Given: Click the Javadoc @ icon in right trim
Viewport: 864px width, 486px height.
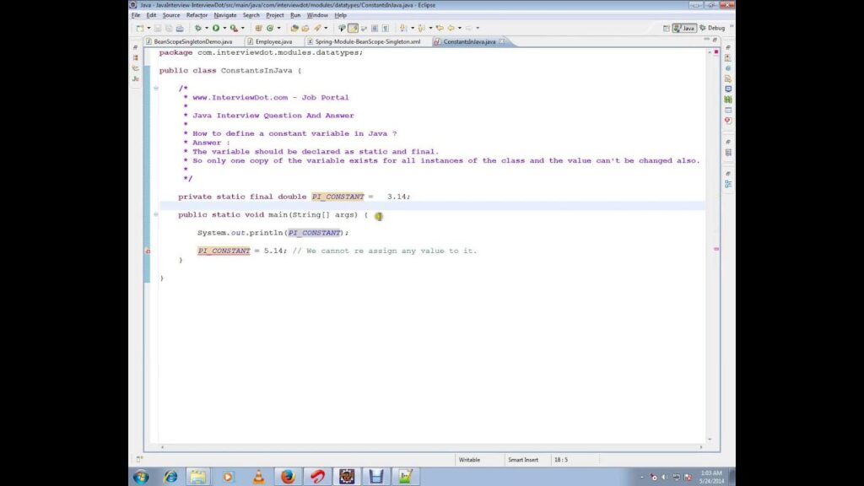Looking at the screenshot, I should coord(728,68).
